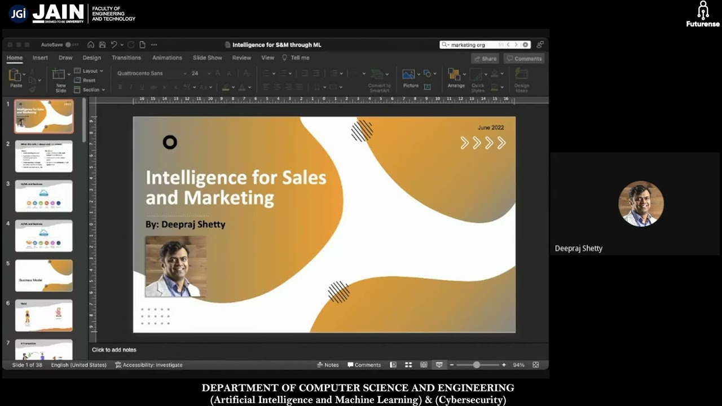The image size is (722, 406).
Task: Click the Redo icon in title bar
Action: 131,45
